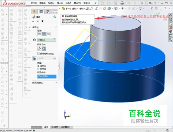Open the SolidWorks help question mark
Screen dimensions: 173x132
[155, 3]
